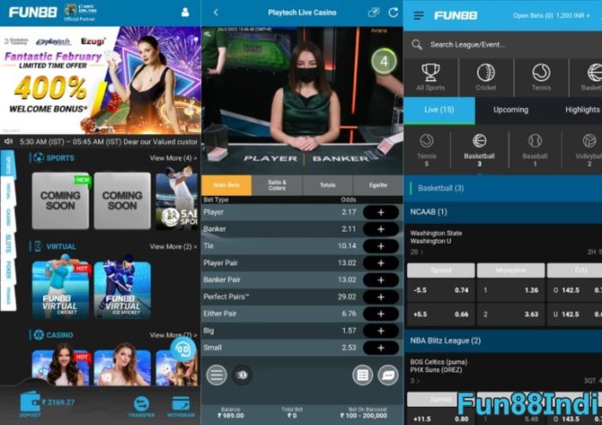Add bet on Banker Pair
The image size is (602, 425).
coord(381,280)
